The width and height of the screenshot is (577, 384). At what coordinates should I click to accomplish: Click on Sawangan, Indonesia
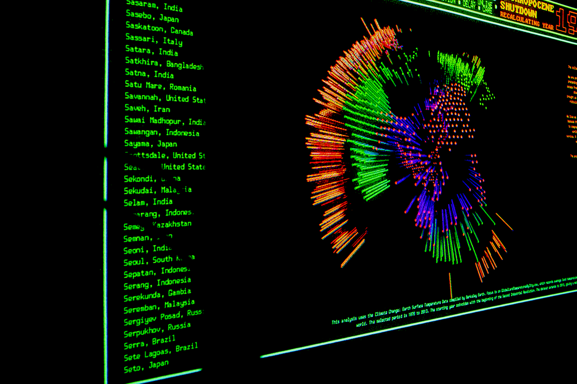pos(162,132)
